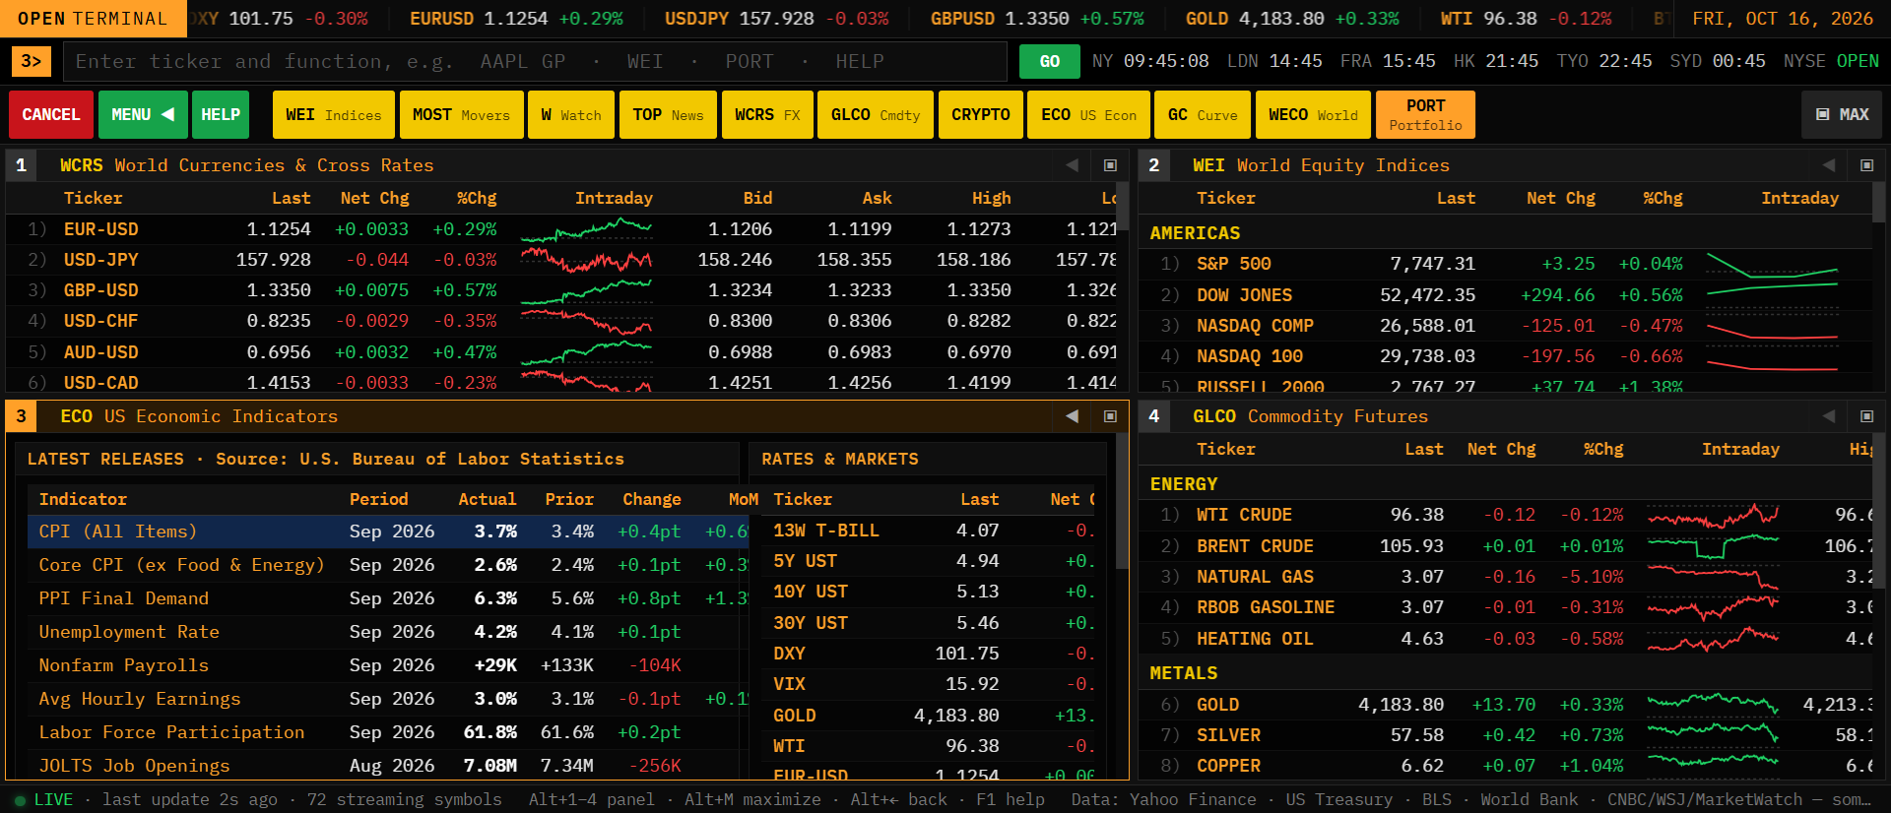This screenshot has height=813, width=1891.
Task: Click the back arrow in WEI panel header
Action: pyautogui.click(x=1829, y=165)
